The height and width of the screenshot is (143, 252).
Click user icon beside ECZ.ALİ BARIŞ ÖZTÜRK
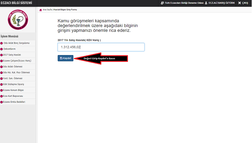[206, 3]
